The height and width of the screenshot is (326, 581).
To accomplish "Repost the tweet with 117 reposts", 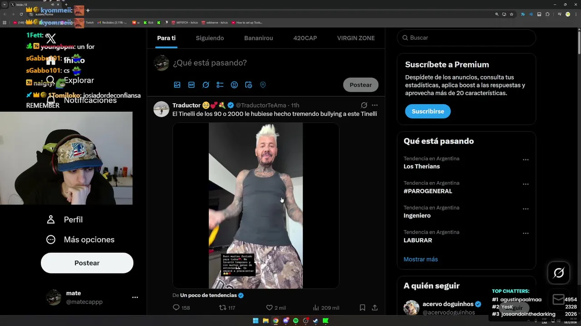I will (227, 307).
